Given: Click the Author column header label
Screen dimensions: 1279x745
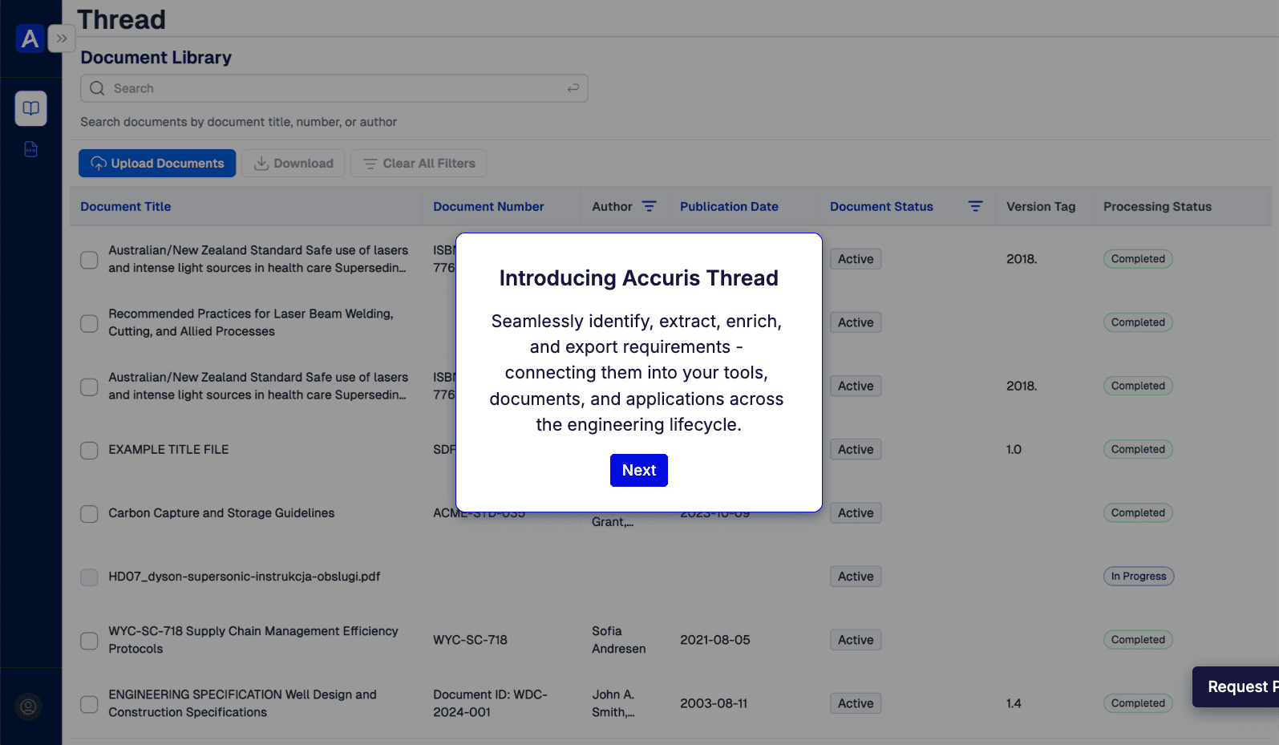Looking at the screenshot, I should (612, 207).
